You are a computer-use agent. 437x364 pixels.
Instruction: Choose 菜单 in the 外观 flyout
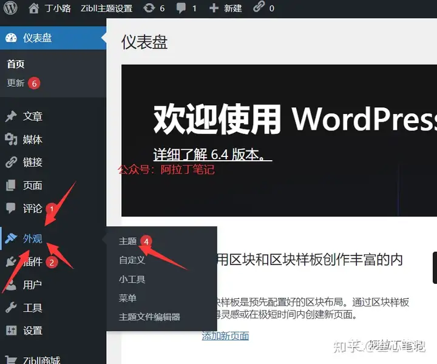(x=127, y=298)
